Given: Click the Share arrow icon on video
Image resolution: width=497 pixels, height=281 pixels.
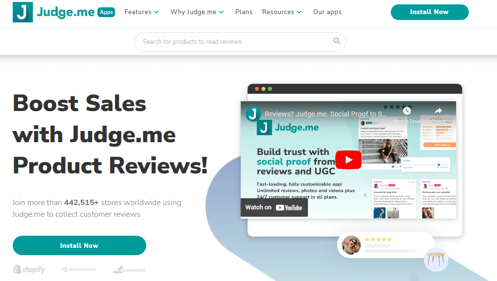Looking at the screenshot, I should tap(438, 111).
